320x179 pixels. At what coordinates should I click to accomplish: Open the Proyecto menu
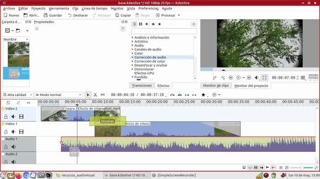pos(38,8)
